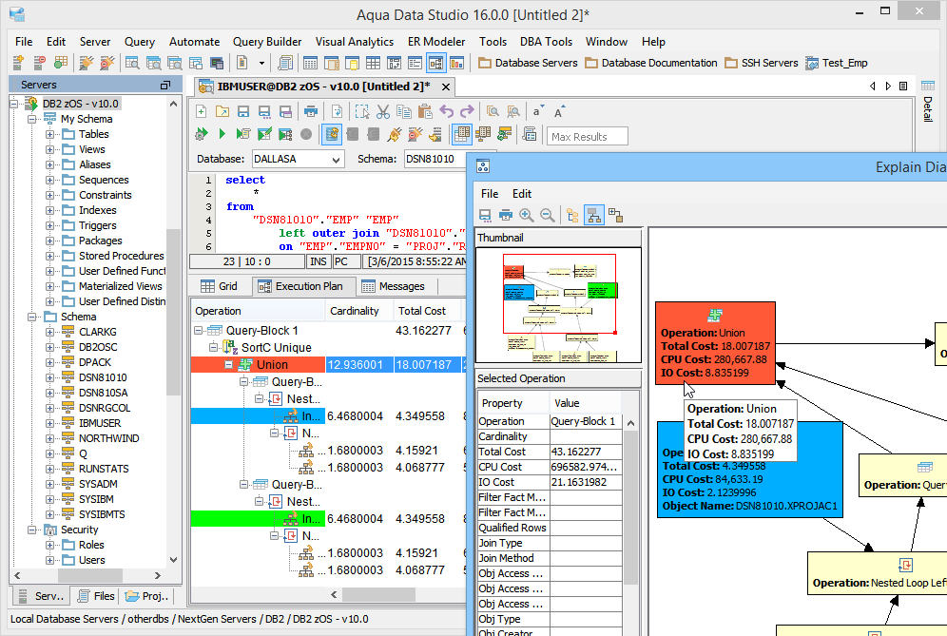Screen dimensions: 947x636
Task: Select the Total Cost 43.162277 property value
Action: point(586,452)
